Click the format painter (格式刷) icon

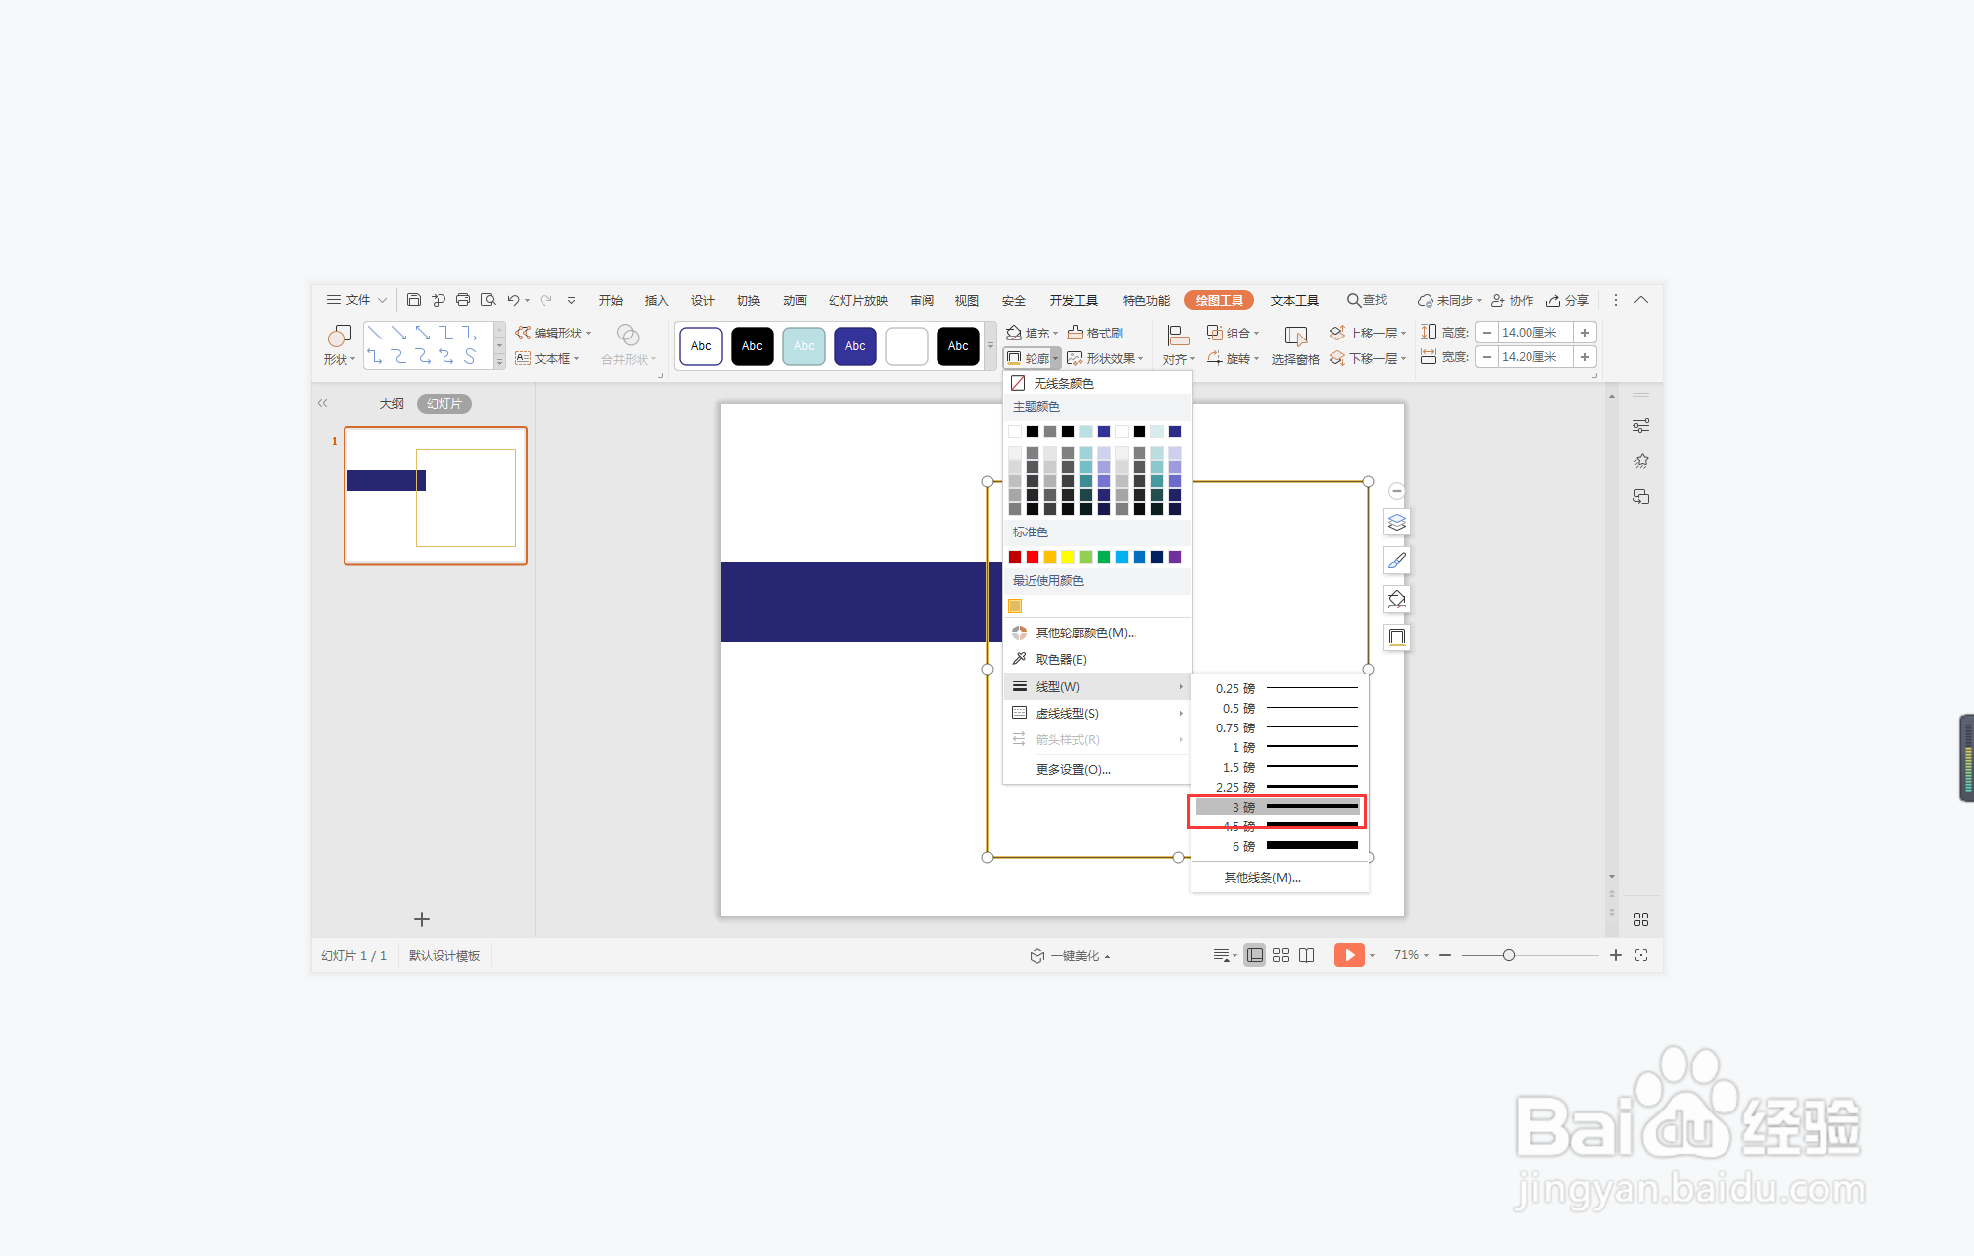click(x=1076, y=333)
